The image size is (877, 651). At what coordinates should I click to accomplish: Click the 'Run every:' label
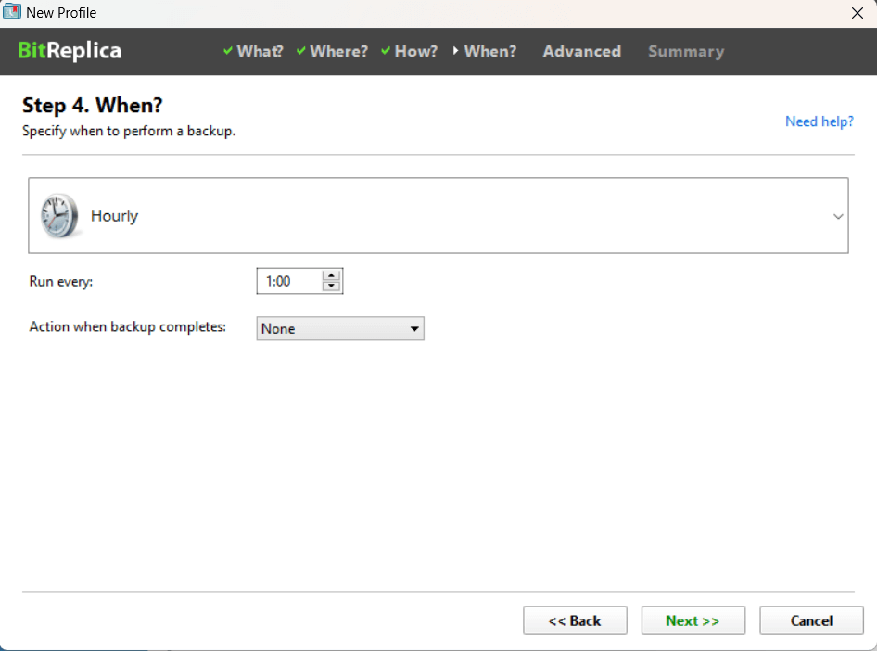click(61, 281)
